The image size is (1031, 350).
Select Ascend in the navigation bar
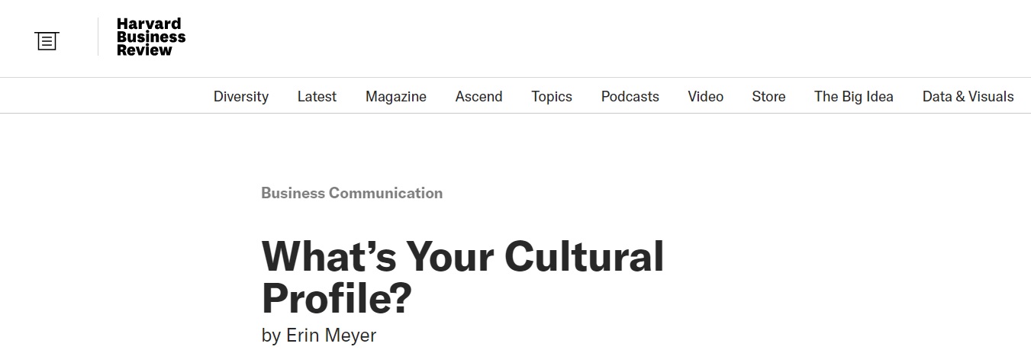click(x=478, y=96)
